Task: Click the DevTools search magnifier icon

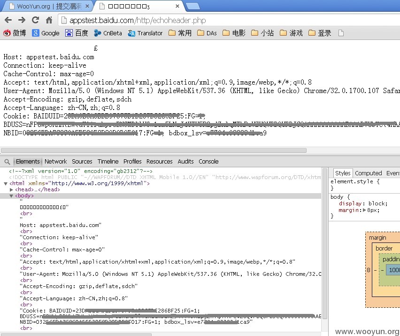Action: [x=7, y=162]
